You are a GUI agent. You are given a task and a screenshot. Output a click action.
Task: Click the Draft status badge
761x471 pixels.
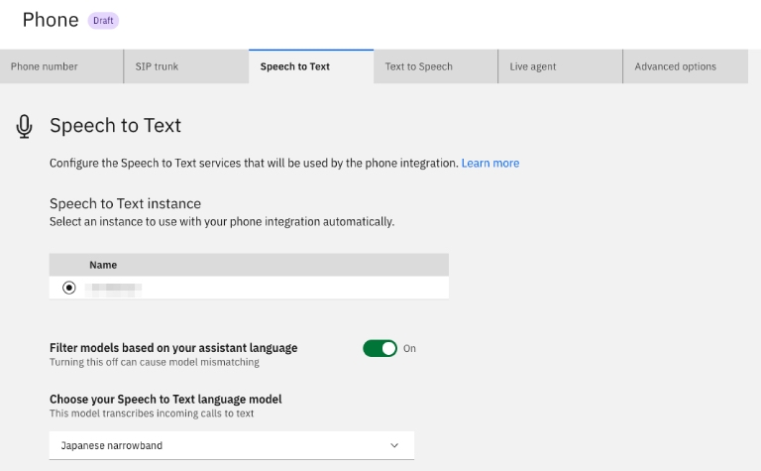click(103, 20)
